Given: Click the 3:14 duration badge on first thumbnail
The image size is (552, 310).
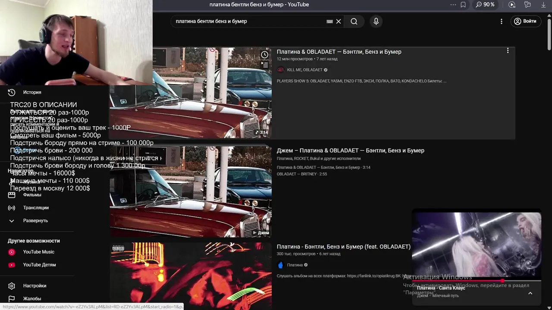Looking at the screenshot, I should tap(262, 133).
